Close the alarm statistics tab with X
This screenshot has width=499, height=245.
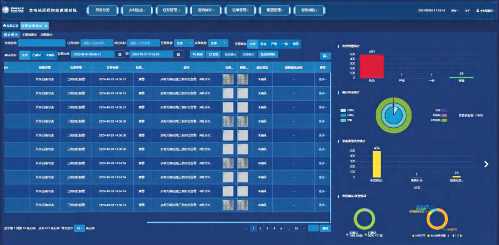pyautogui.click(x=46, y=26)
